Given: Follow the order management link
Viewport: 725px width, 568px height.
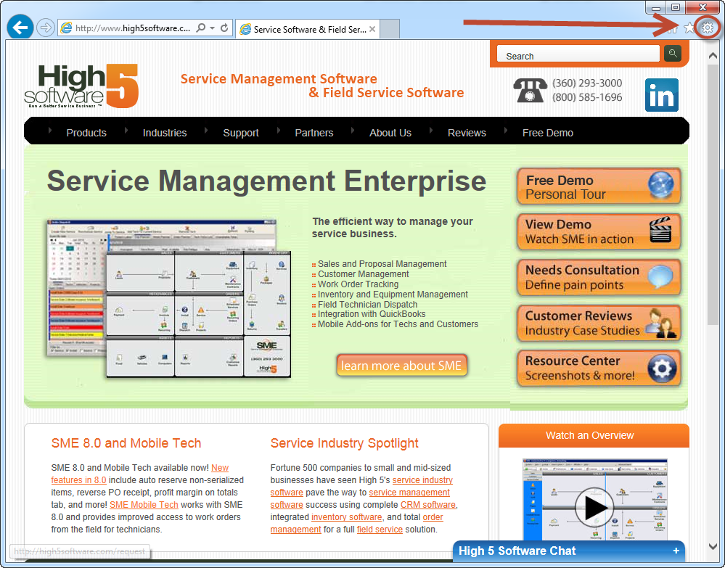Looking at the screenshot, I should tap(295, 530).
